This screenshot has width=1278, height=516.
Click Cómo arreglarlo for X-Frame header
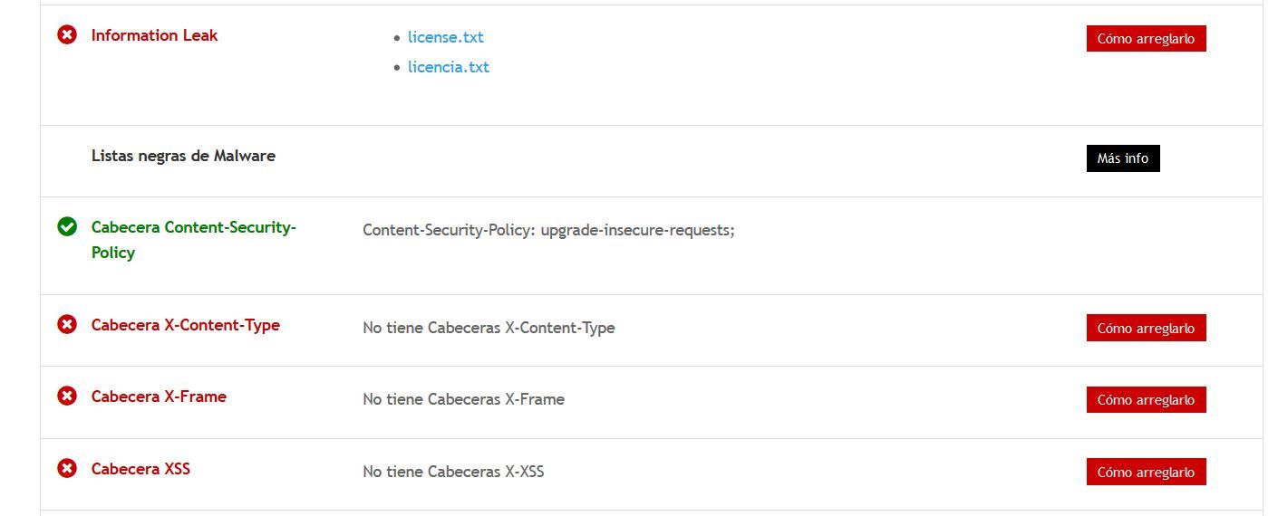1146,399
